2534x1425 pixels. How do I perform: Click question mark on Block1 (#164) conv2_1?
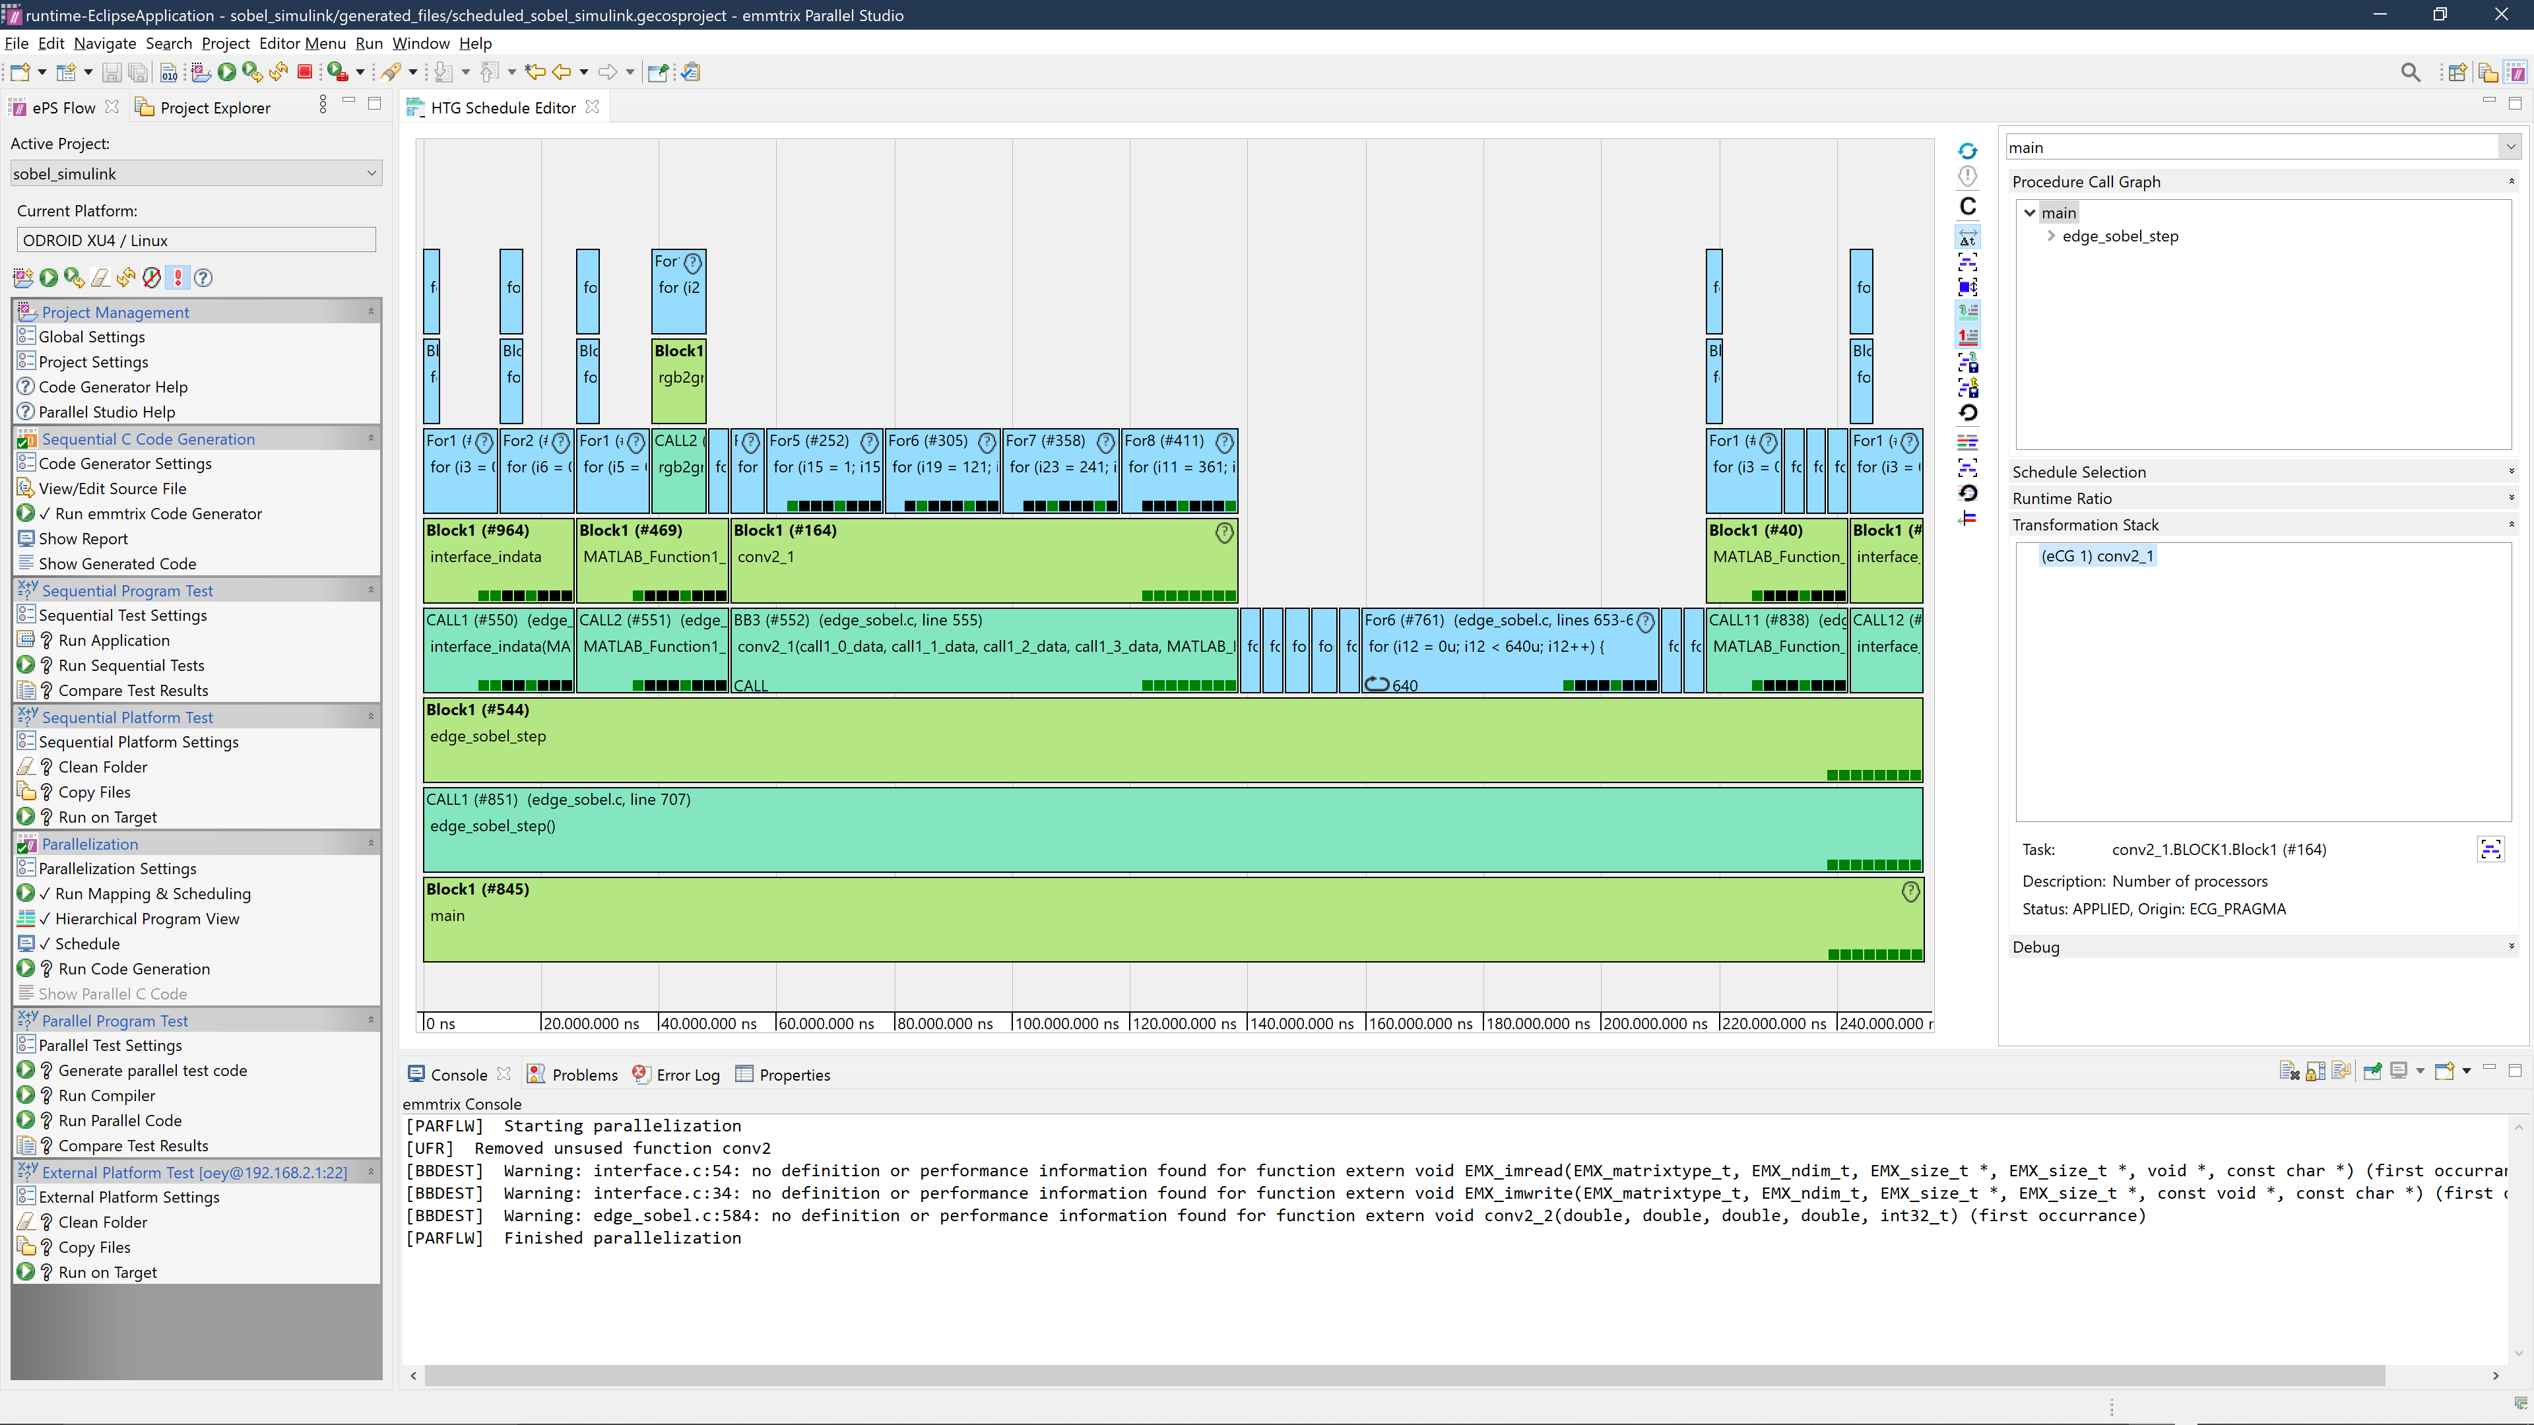tap(1223, 532)
